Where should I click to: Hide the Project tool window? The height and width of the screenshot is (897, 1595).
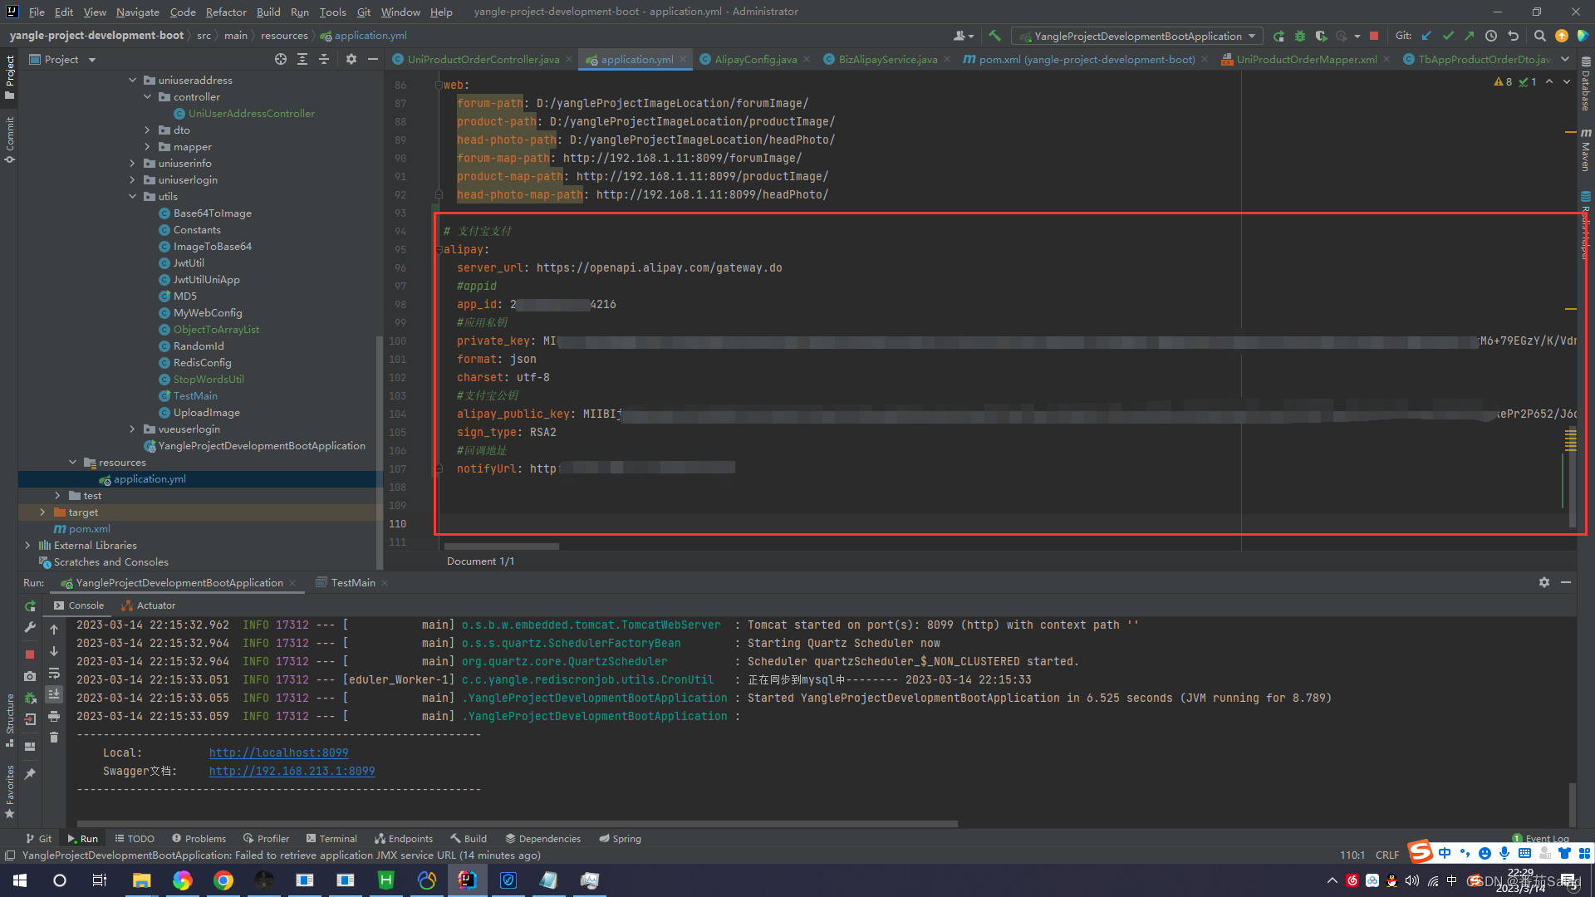[373, 59]
